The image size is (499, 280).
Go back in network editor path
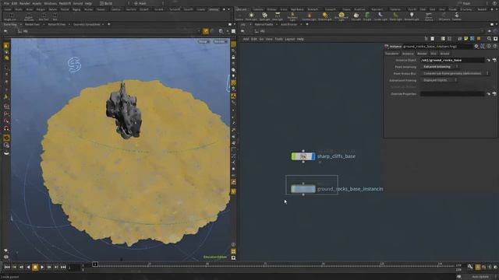coord(242,31)
